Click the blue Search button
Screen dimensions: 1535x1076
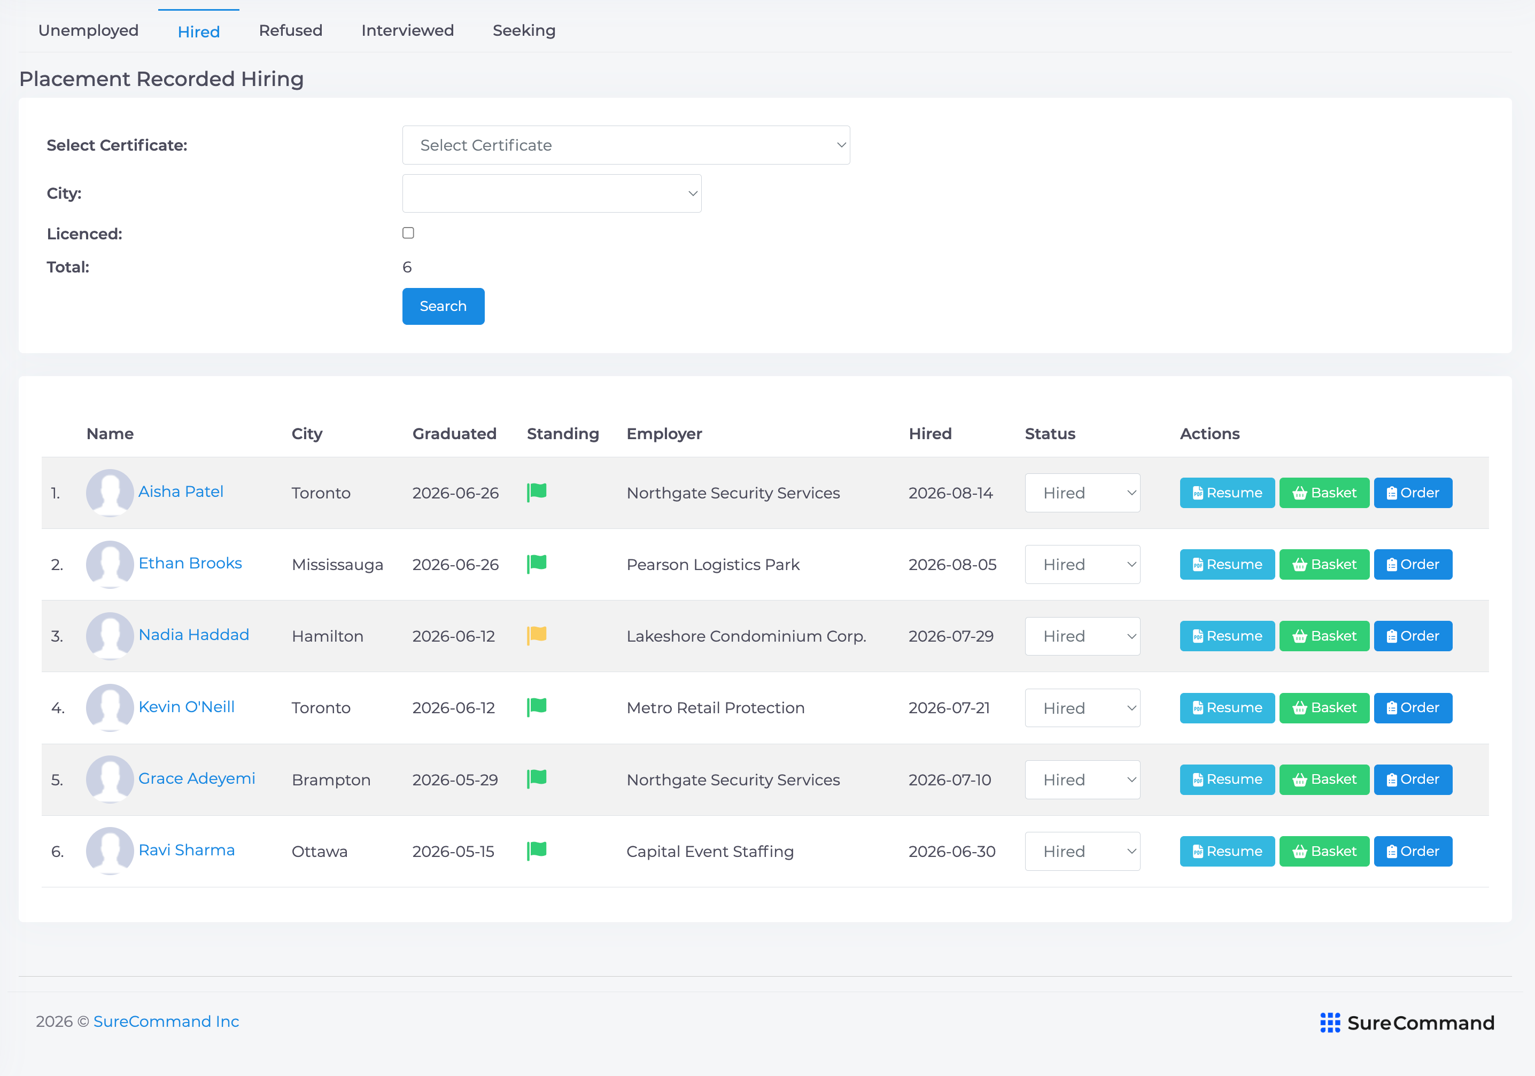coord(443,306)
